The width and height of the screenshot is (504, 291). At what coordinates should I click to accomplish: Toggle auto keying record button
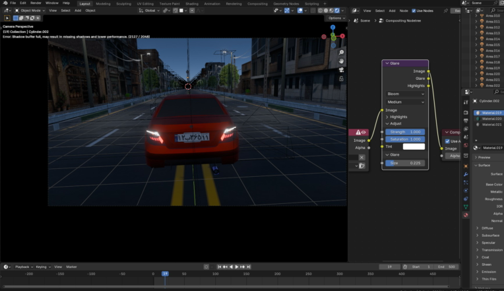pos(206,267)
